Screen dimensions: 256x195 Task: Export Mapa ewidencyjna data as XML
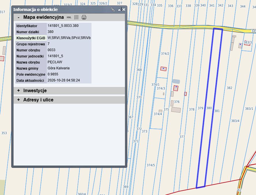(69, 17)
